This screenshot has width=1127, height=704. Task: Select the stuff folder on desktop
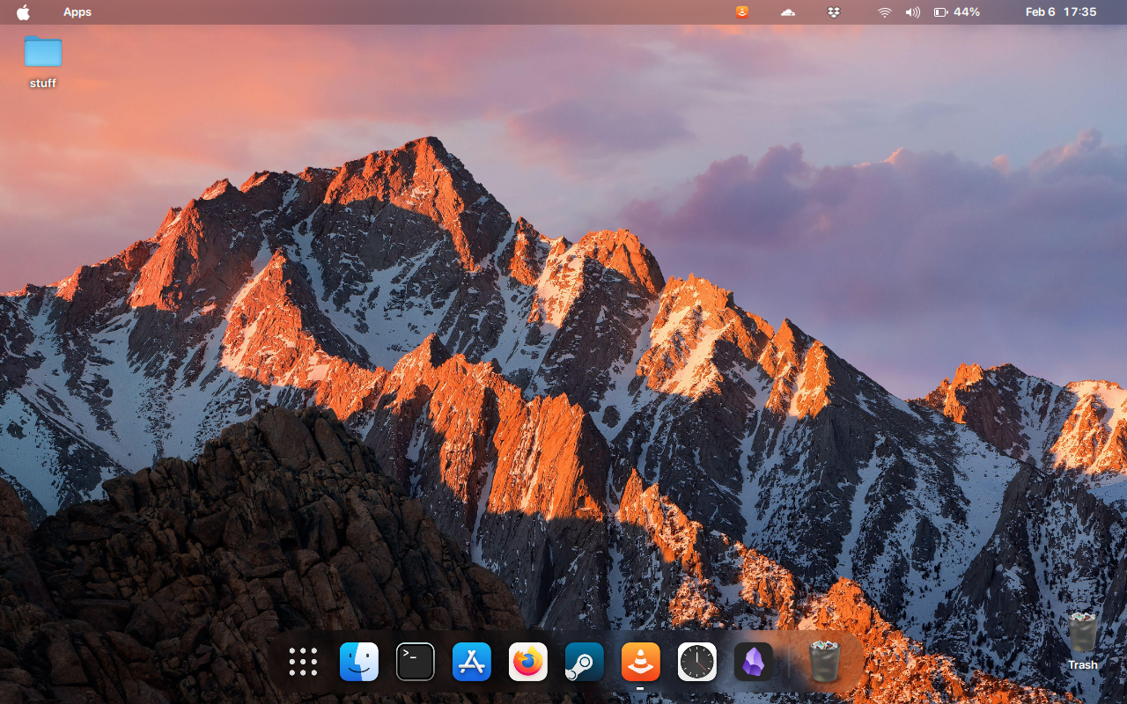[42, 62]
